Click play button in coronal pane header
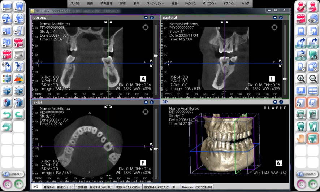The height and width of the screenshot is (192, 320). [152, 18]
